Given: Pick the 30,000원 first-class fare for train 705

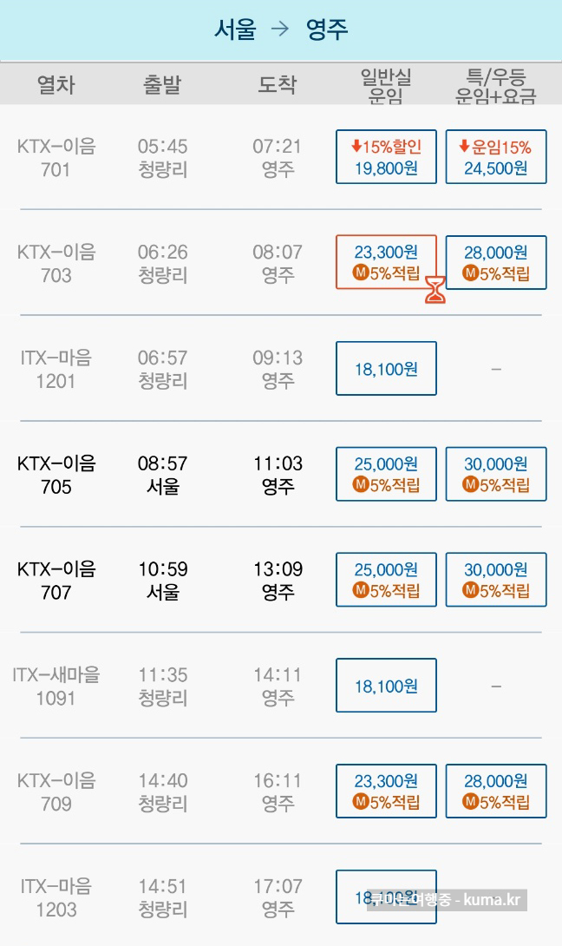Looking at the screenshot, I should [496, 474].
